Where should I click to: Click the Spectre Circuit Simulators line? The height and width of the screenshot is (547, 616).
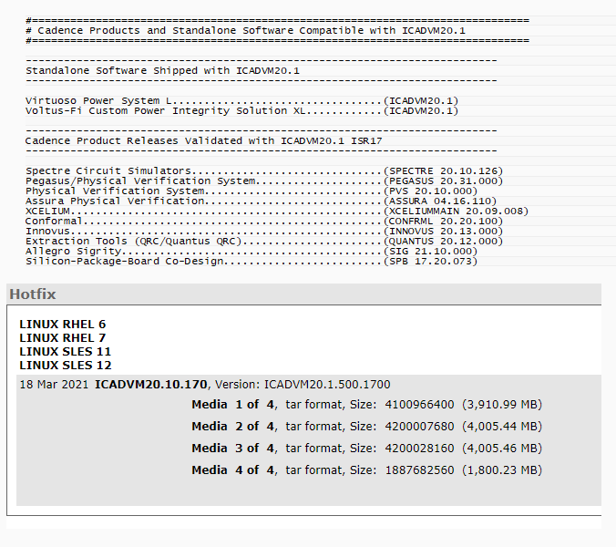[264, 171]
